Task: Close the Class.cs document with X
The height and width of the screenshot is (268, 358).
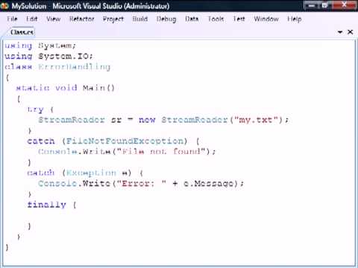Action: [350, 32]
